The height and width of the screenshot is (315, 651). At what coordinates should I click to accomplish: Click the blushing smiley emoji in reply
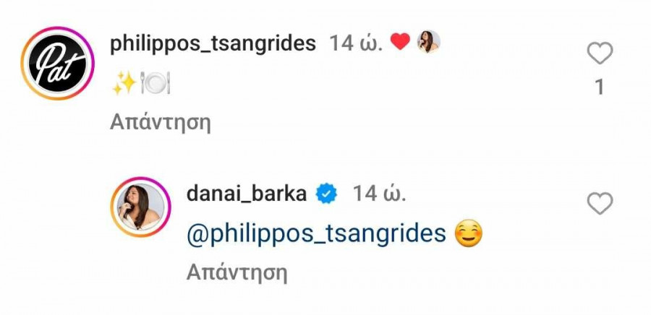[x=469, y=233]
